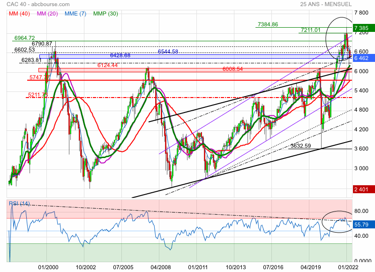The height and width of the screenshot is (272, 375).
Task: Click the 01/2000 date axis label
Action: tap(48, 267)
